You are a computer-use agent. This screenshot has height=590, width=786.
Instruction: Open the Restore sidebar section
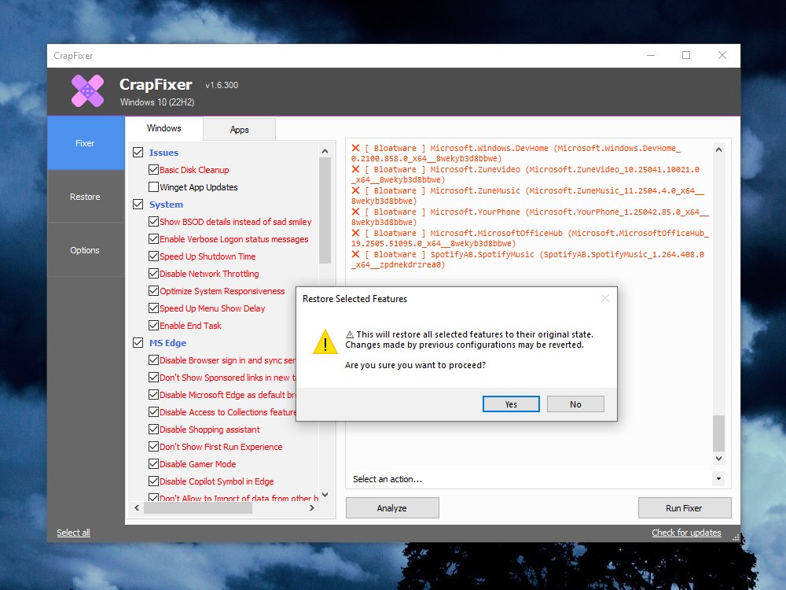coord(86,197)
